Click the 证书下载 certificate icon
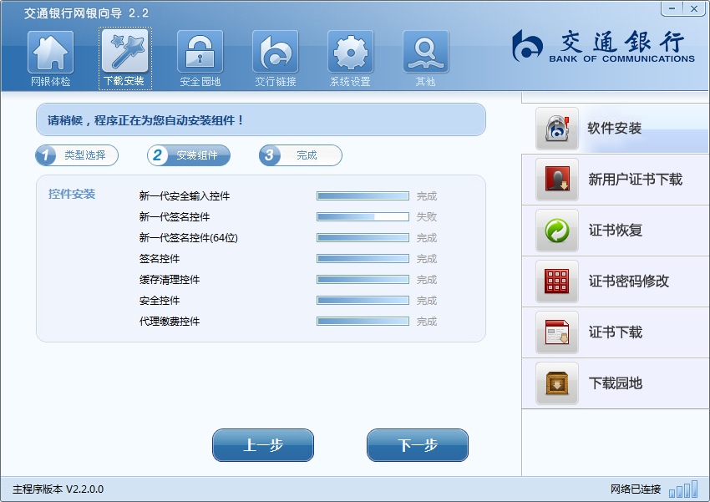The height and width of the screenshot is (502, 710). (x=557, y=332)
